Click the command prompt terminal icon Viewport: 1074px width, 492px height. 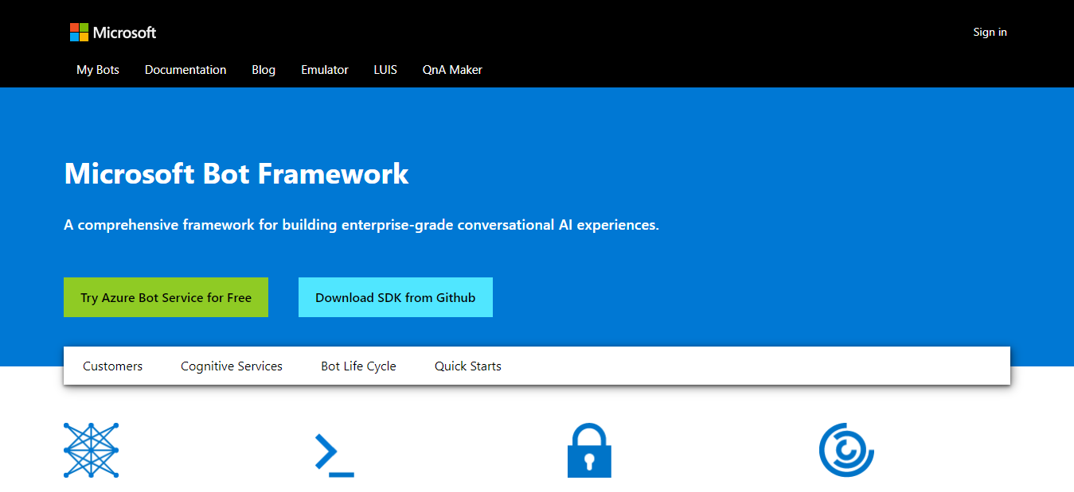(x=334, y=455)
